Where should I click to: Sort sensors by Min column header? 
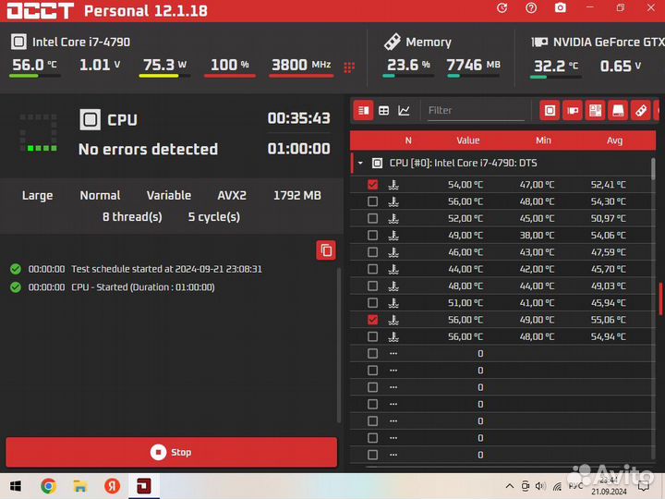pos(543,140)
